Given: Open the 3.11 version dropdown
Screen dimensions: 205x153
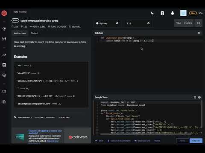Looking at the screenshot, I should point(138,23).
